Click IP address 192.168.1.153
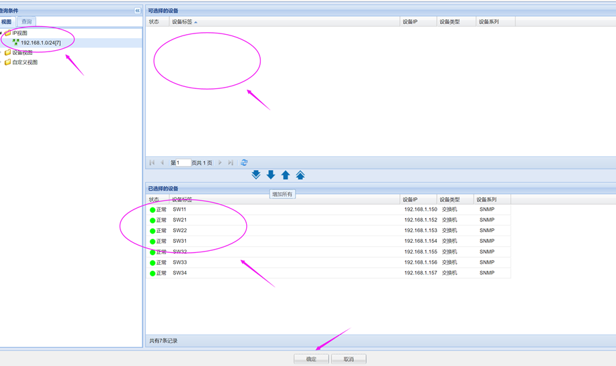The image size is (616, 366). tap(420, 230)
